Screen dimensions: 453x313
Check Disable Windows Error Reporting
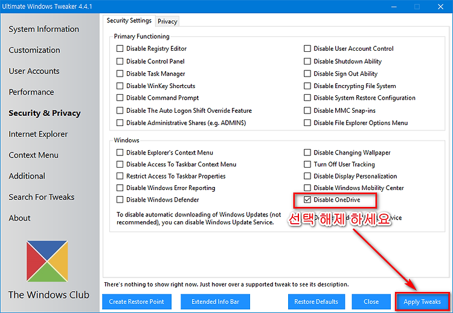[120, 188]
